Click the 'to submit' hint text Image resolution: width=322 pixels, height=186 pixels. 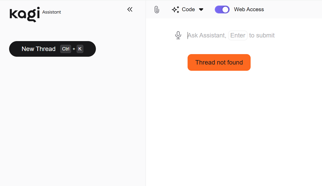[262, 35]
